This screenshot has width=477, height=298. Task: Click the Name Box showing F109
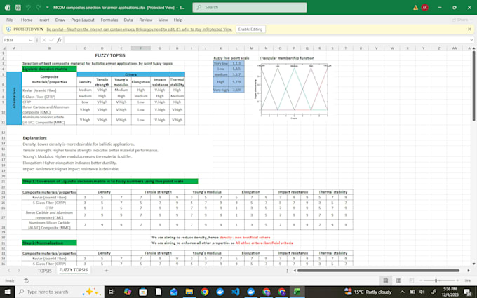[15, 40]
